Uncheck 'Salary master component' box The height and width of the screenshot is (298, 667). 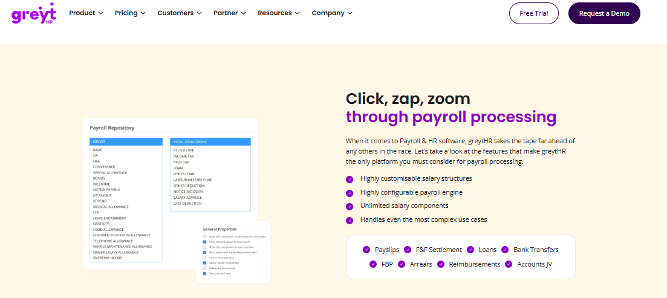pos(204,263)
